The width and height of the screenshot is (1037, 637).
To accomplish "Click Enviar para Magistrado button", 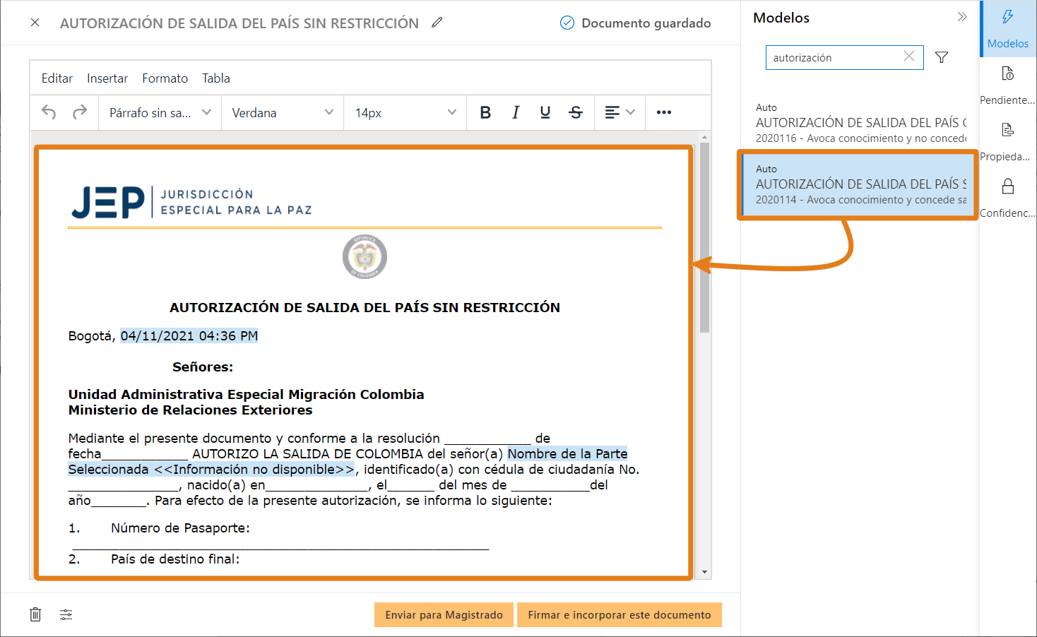I will click(444, 615).
